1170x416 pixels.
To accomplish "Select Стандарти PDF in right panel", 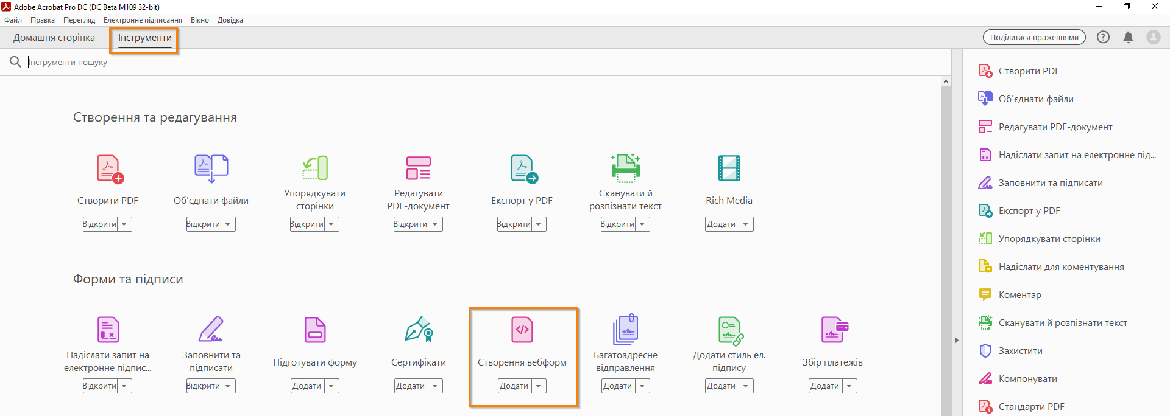I will (x=1021, y=406).
